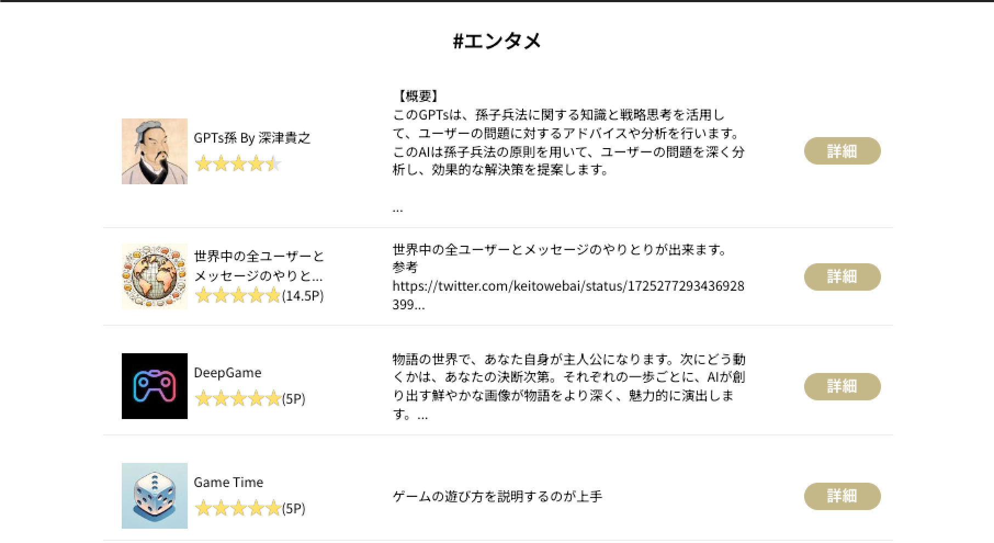This screenshot has height=543, width=994.
Task: Click the 世界中の全ユーザーとメッセージ title
Action: tap(258, 265)
